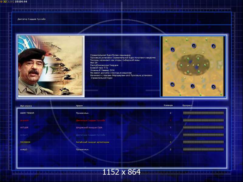Click SIKAMAN's loading progress bar
The image size is (243, 182).
[203, 142]
